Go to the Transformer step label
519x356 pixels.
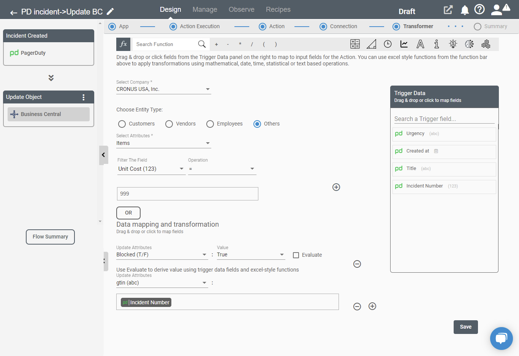pyautogui.click(x=418, y=27)
